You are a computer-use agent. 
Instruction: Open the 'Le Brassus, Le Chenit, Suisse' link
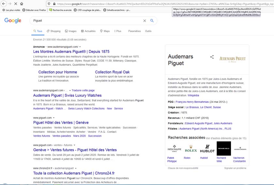point(203,107)
